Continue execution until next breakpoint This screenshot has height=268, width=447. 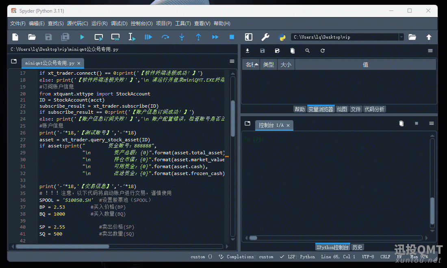[215, 37]
